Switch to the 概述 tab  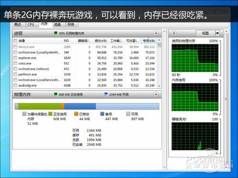[19, 25]
